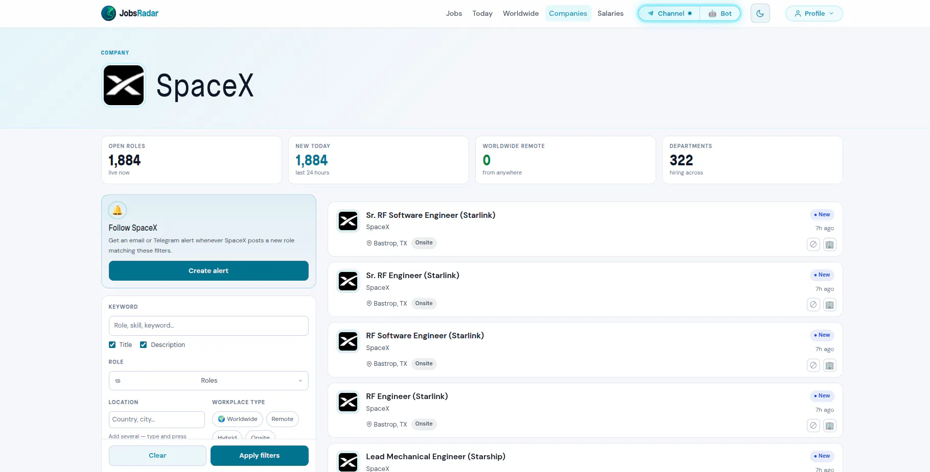930x472 pixels.
Task: Open Sr. RF Engineer (Starlink) job title
Action: pyautogui.click(x=412, y=275)
